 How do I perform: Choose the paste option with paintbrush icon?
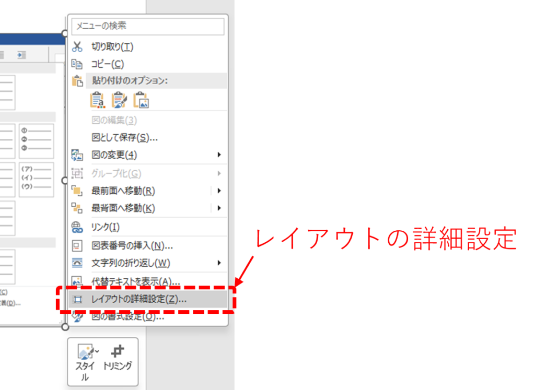(120, 100)
